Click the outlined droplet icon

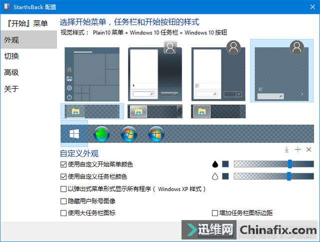point(215,177)
